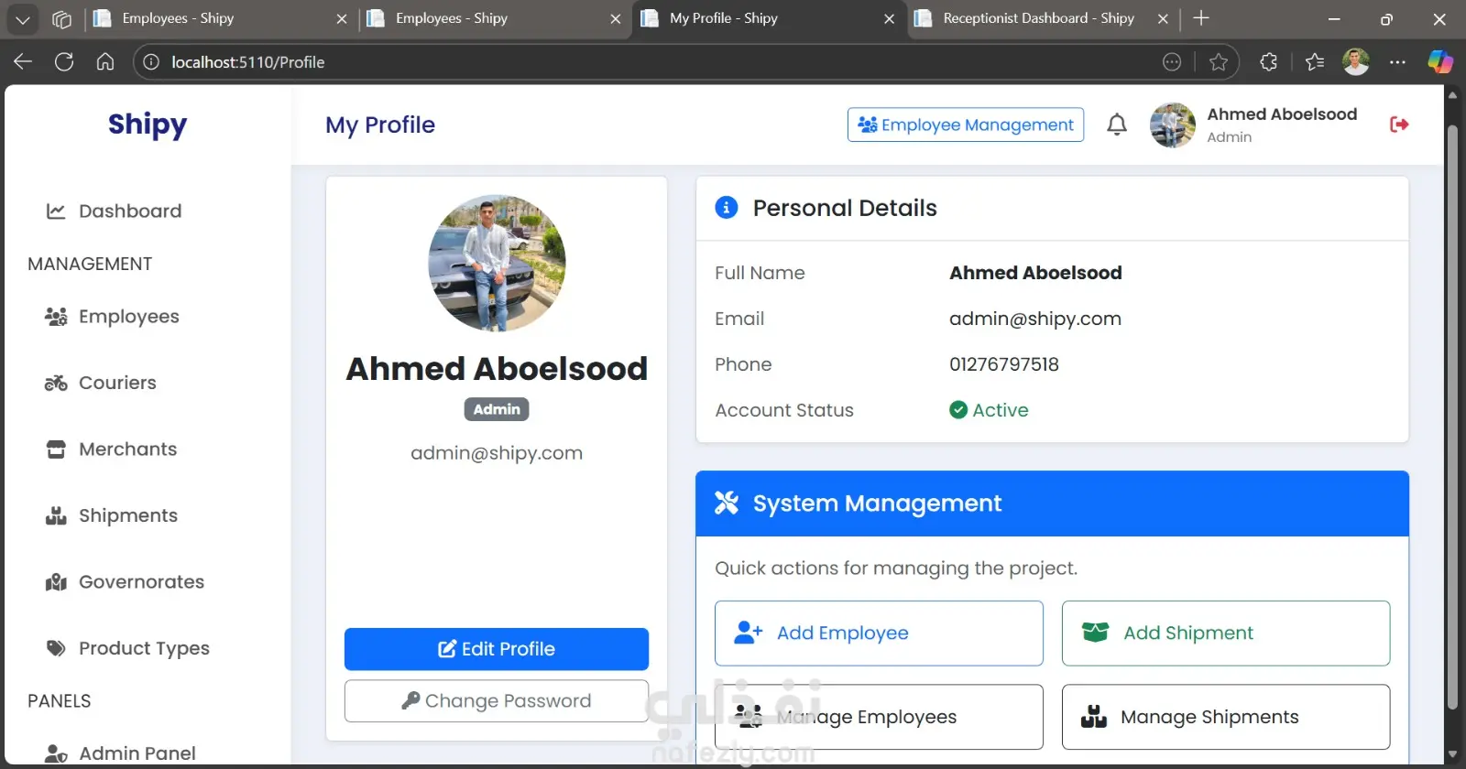Viewport: 1466px width, 769px height.
Task: Open Ahmed Aboelsood user menu in header
Action: click(x=1254, y=125)
